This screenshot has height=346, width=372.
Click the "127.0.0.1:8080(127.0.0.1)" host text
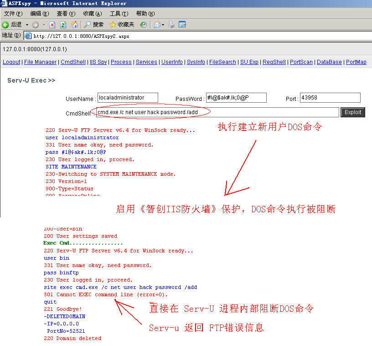click(x=35, y=49)
